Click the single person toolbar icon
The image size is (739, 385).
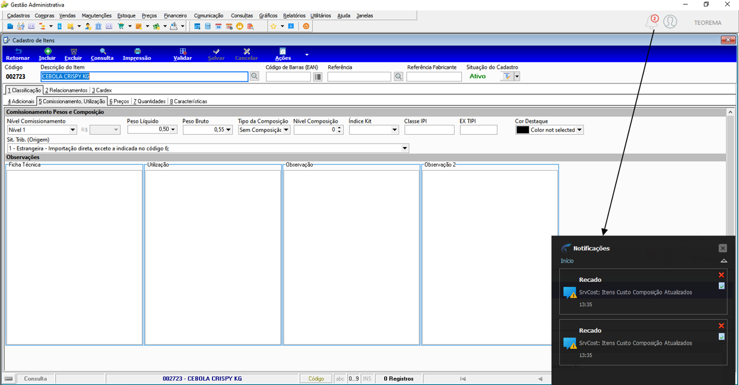coord(88,26)
